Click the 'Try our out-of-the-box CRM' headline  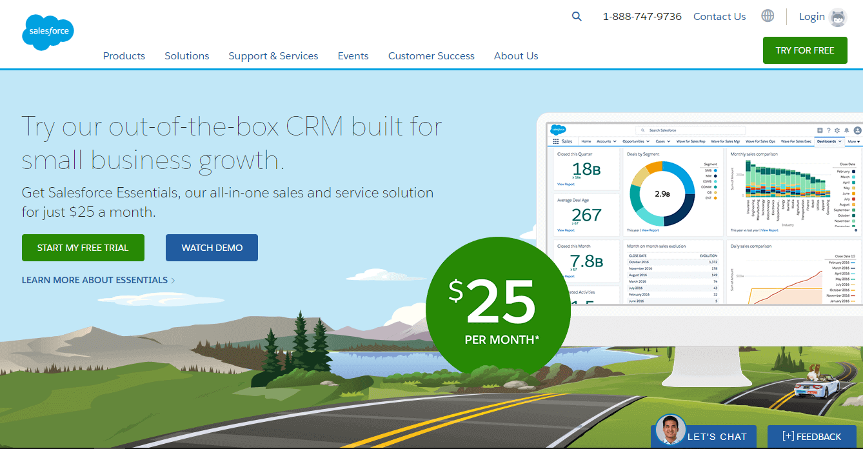point(232,143)
